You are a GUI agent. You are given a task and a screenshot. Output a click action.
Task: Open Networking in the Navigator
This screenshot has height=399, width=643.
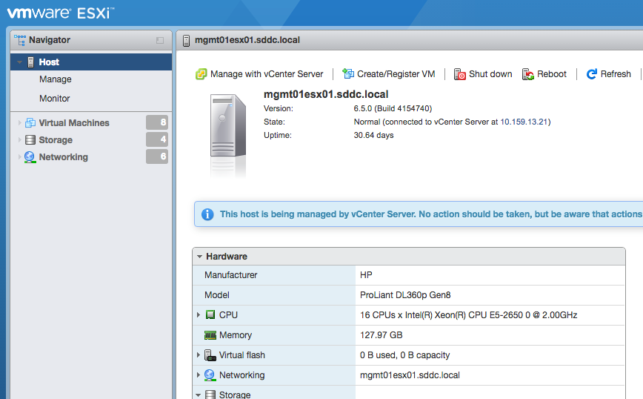point(64,157)
